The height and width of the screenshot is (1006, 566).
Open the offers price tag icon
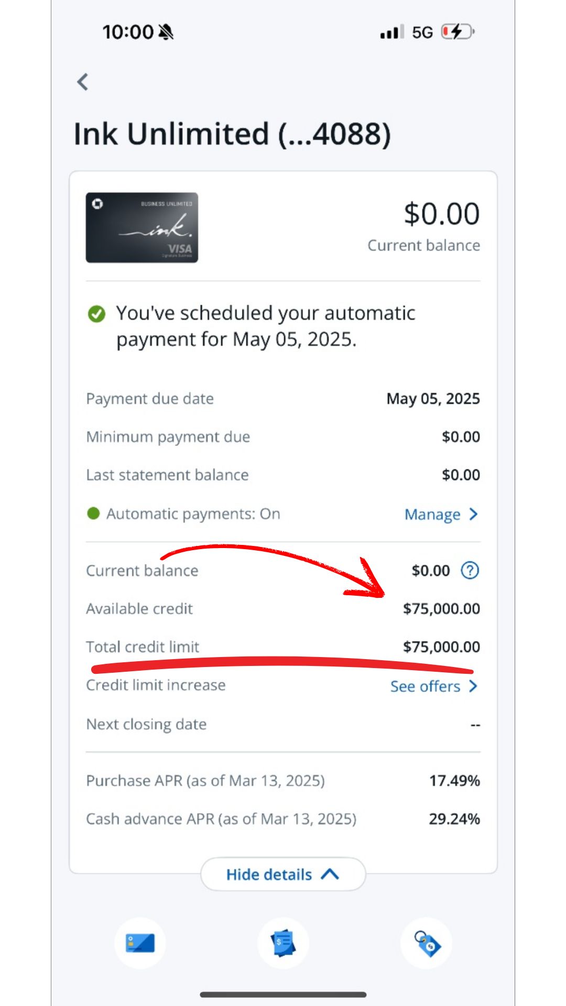[426, 943]
